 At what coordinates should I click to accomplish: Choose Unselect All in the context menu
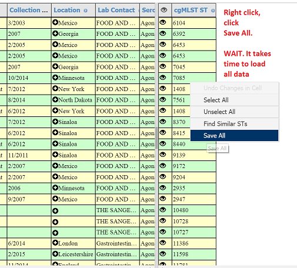234,112
